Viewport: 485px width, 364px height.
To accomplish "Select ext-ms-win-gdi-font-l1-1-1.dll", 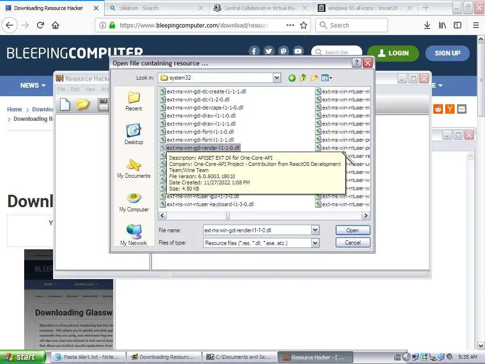I will [x=200, y=140].
